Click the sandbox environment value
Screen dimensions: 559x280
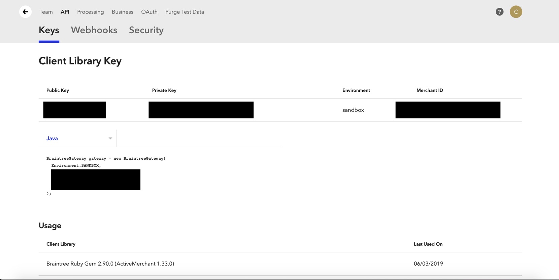353,110
